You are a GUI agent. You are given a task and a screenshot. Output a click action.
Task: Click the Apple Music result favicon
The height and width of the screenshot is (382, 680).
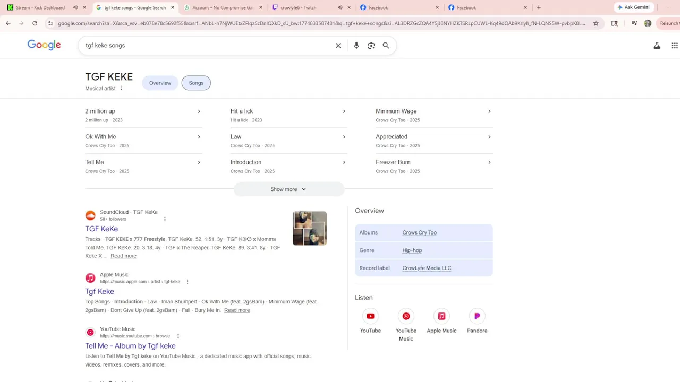coord(90,278)
